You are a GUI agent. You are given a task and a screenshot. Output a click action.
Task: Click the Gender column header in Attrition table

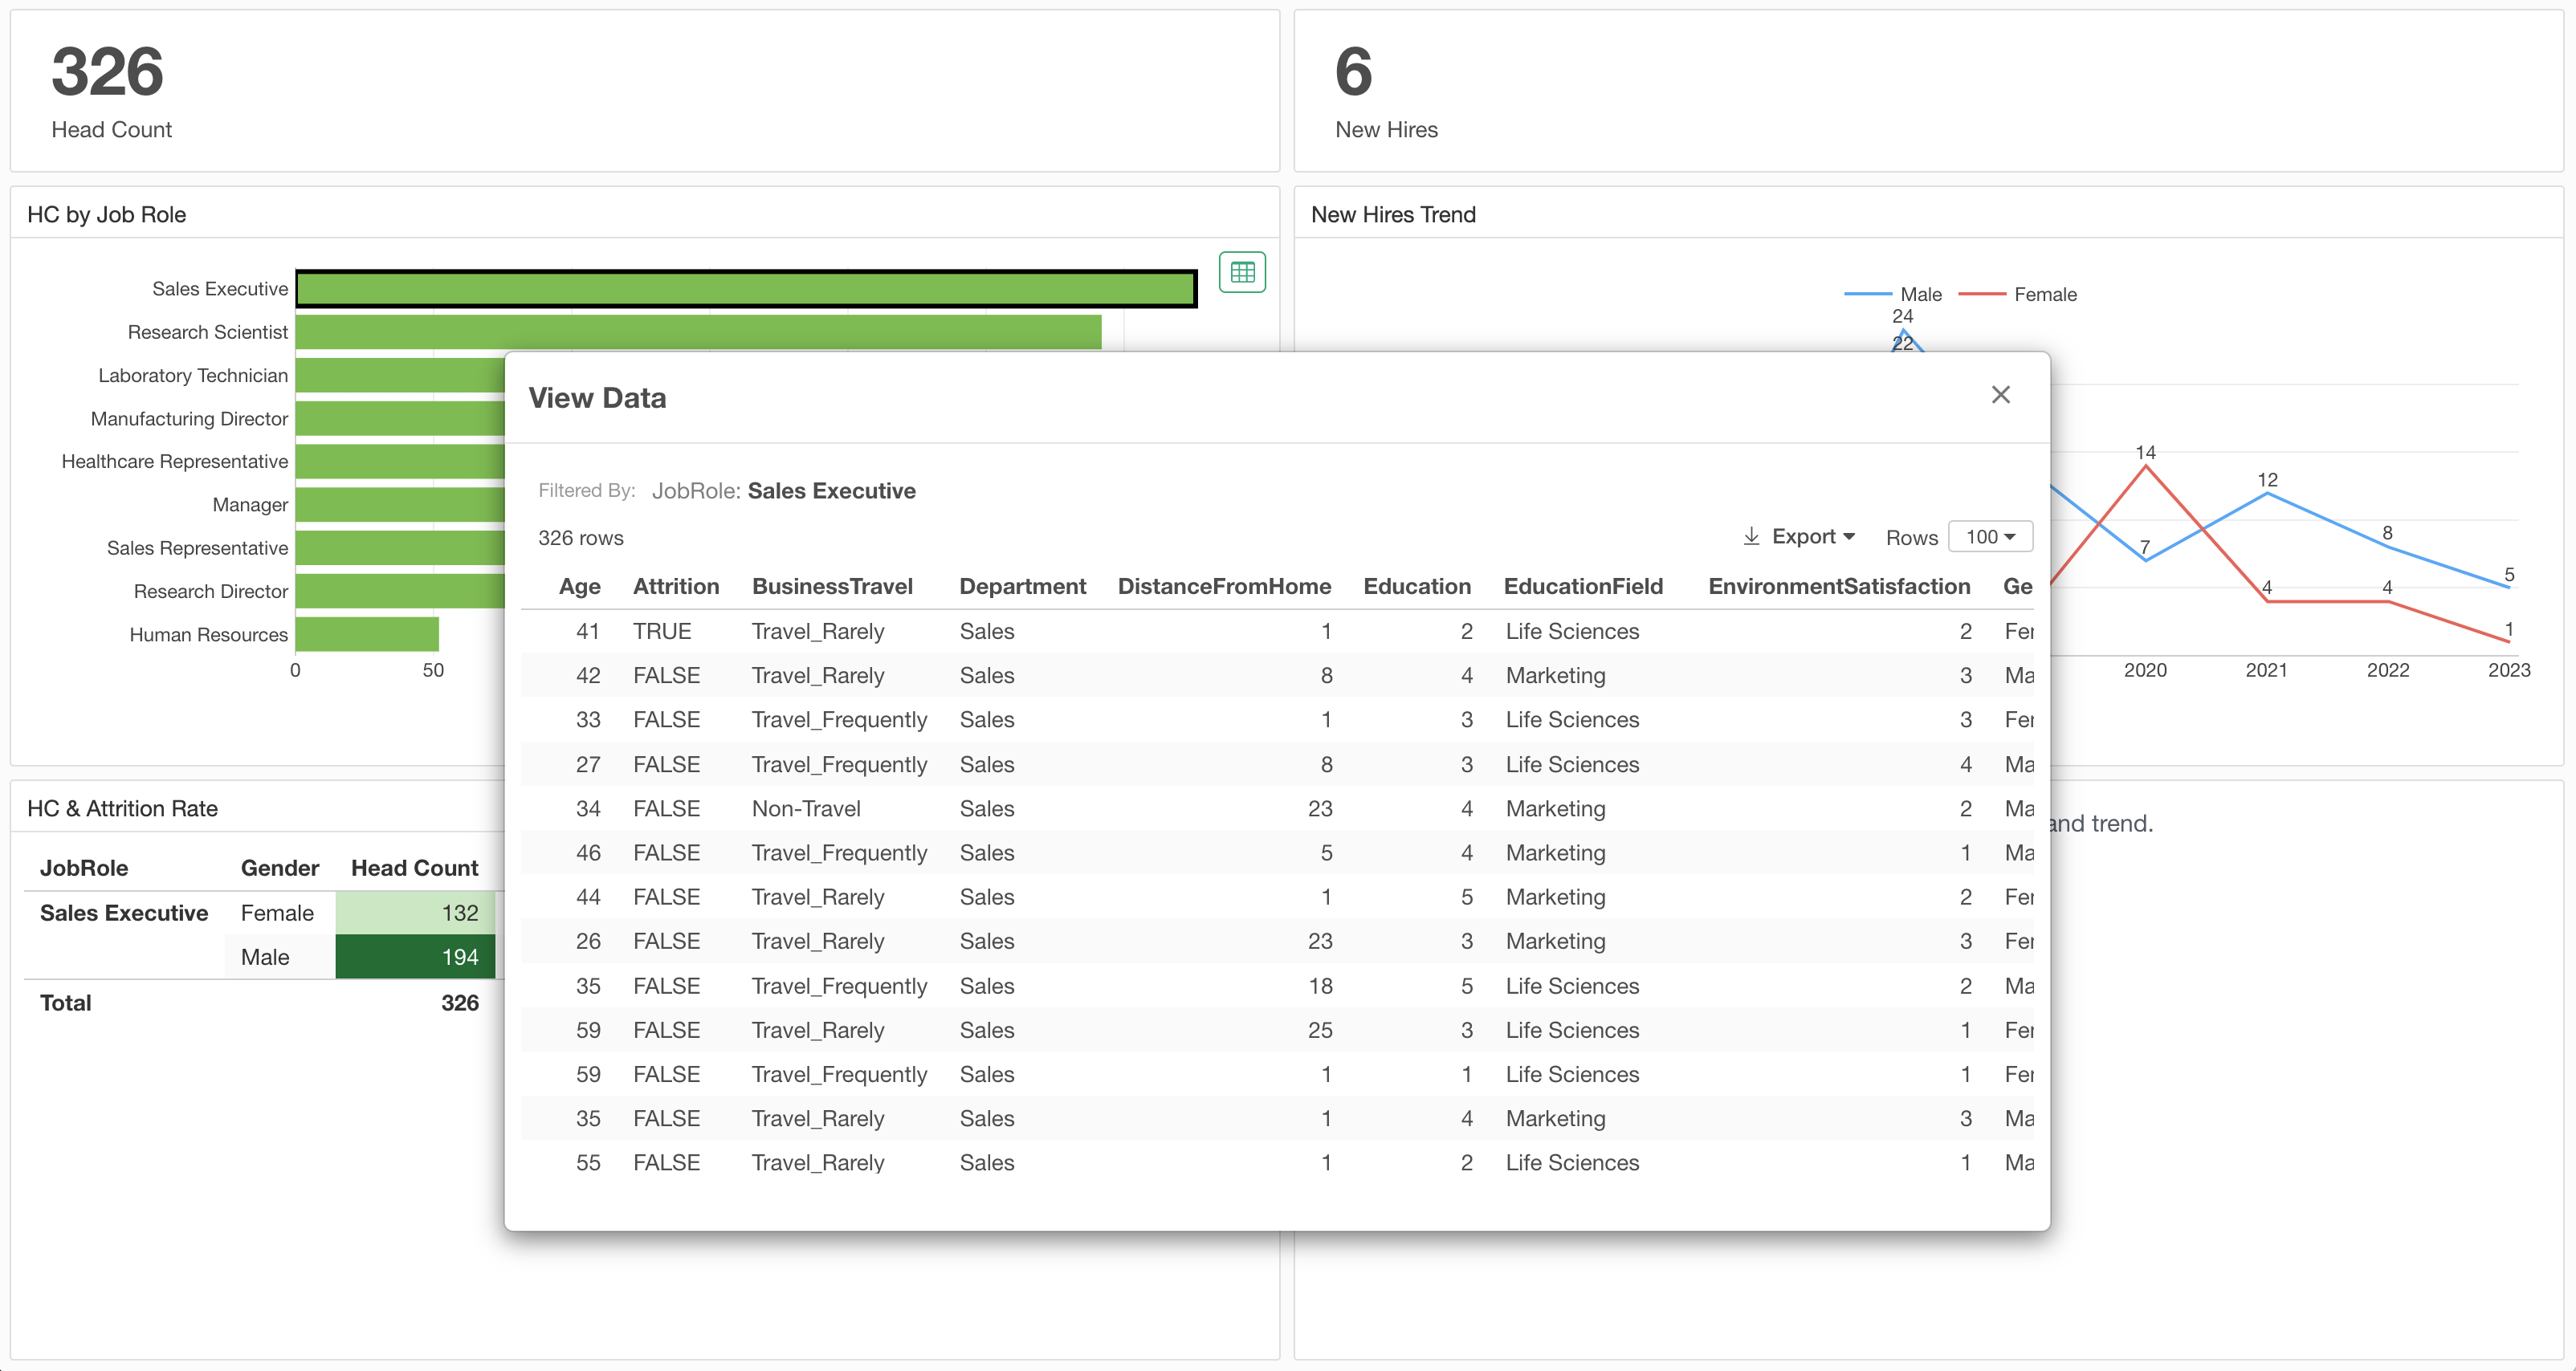tap(280, 869)
